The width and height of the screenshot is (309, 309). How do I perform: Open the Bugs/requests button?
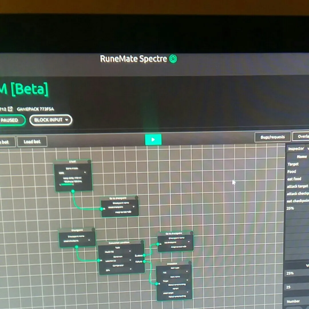click(273, 137)
